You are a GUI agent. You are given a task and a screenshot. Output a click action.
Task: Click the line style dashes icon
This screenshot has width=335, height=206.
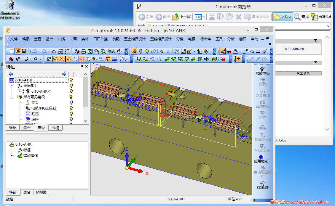252,51
